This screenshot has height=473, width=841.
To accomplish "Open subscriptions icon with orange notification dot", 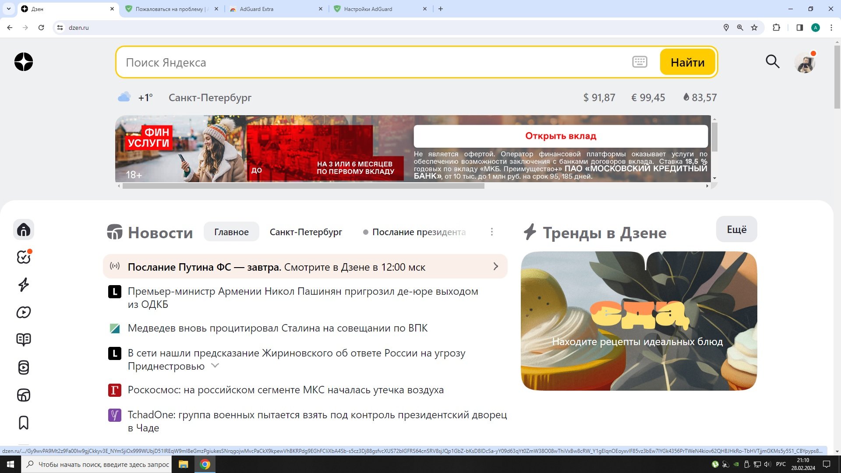I will tap(24, 258).
